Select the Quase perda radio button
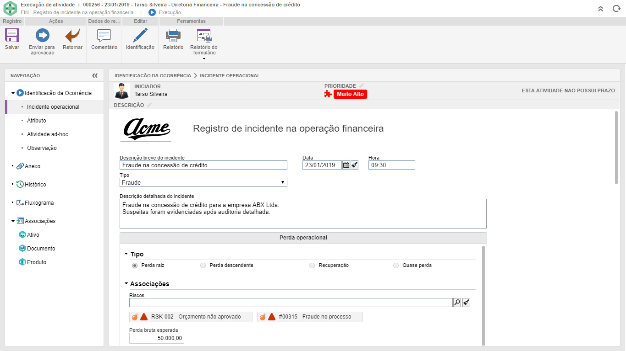 (x=396, y=266)
